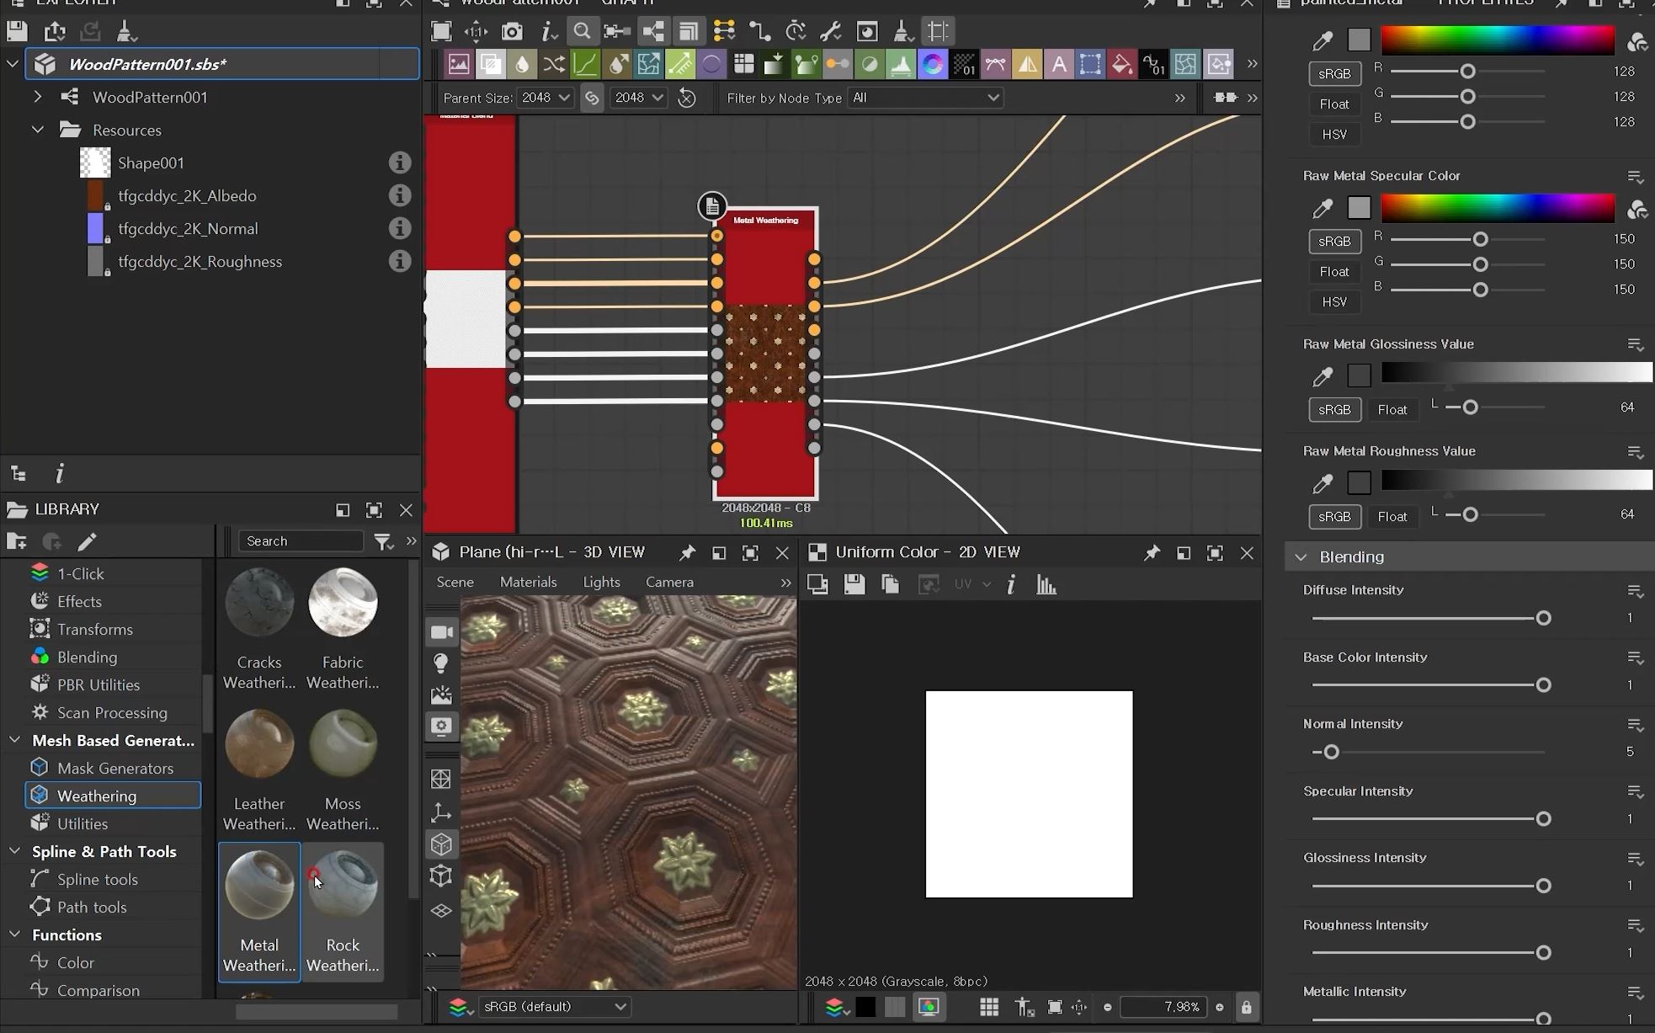Switch Raw Metal Specular Color to HSV mode

click(x=1334, y=301)
